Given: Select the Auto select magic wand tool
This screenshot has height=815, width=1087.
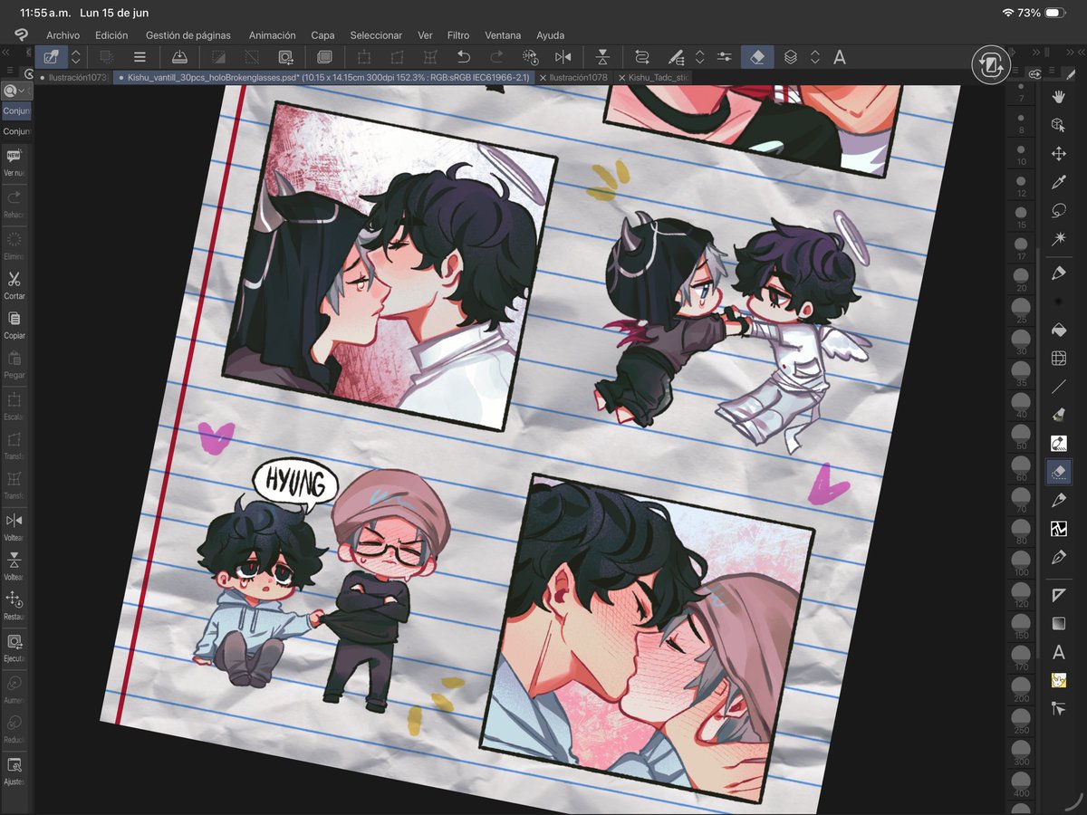Looking at the screenshot, I should 1058,239.
